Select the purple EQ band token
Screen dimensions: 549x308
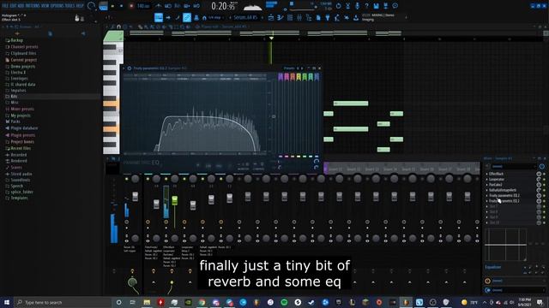pos(281,77)
